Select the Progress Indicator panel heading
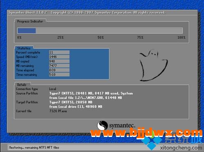The image size is (204, 152). click(30, 22)
